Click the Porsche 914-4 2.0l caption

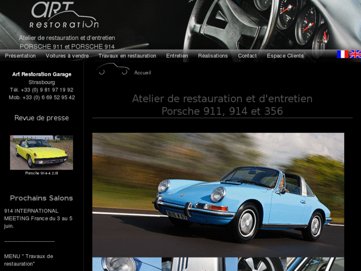(41, 173)
